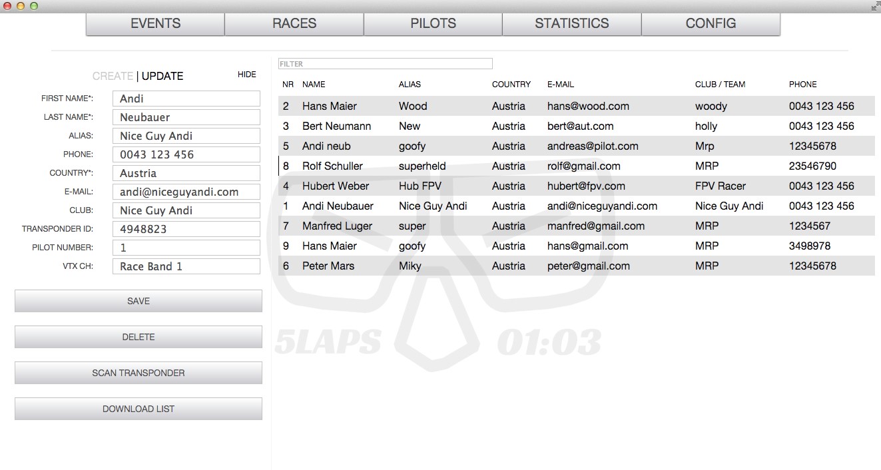Image resolution: width=881 pixels, height=470 pixels.
Task: Click the fullscreen arrows icon in title bar
Action: tap(875, 6)
